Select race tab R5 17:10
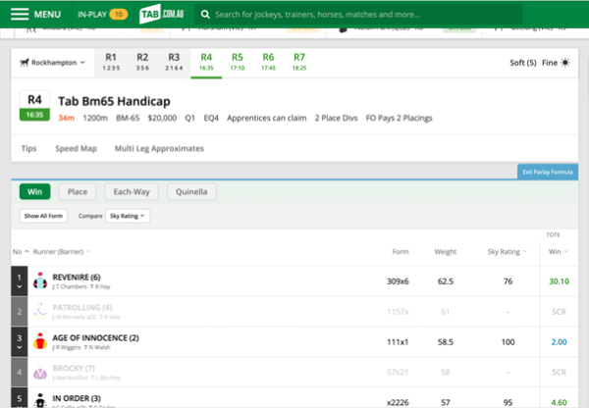Screen dimensions: 589x408 (x=238, y=62)
